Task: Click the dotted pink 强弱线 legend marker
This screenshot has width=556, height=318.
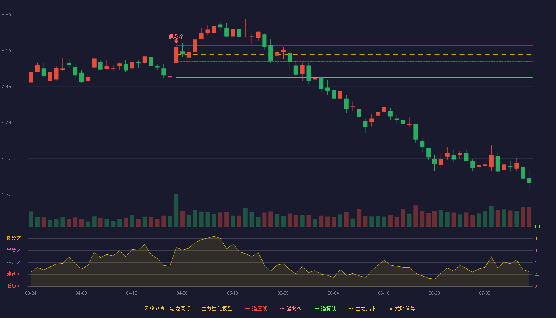Action: pyautogui.click(x=282, y=308)
